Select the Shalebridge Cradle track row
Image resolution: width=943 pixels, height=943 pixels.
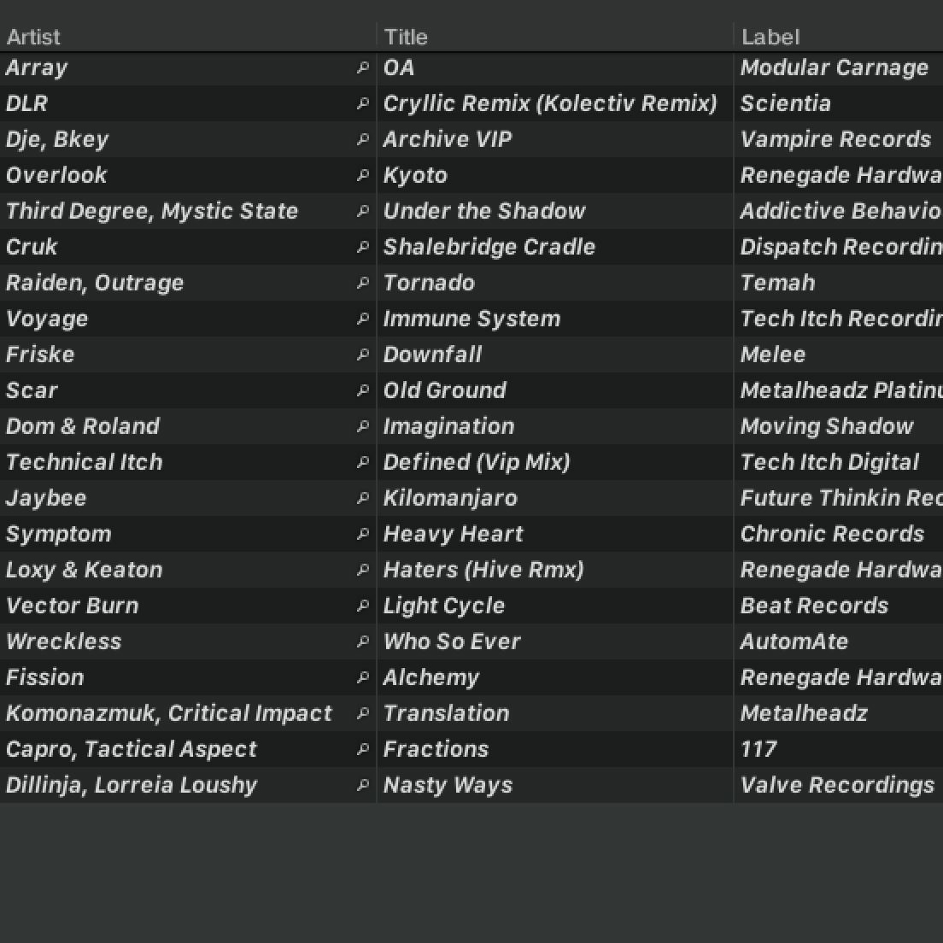(x=489, y=247)
